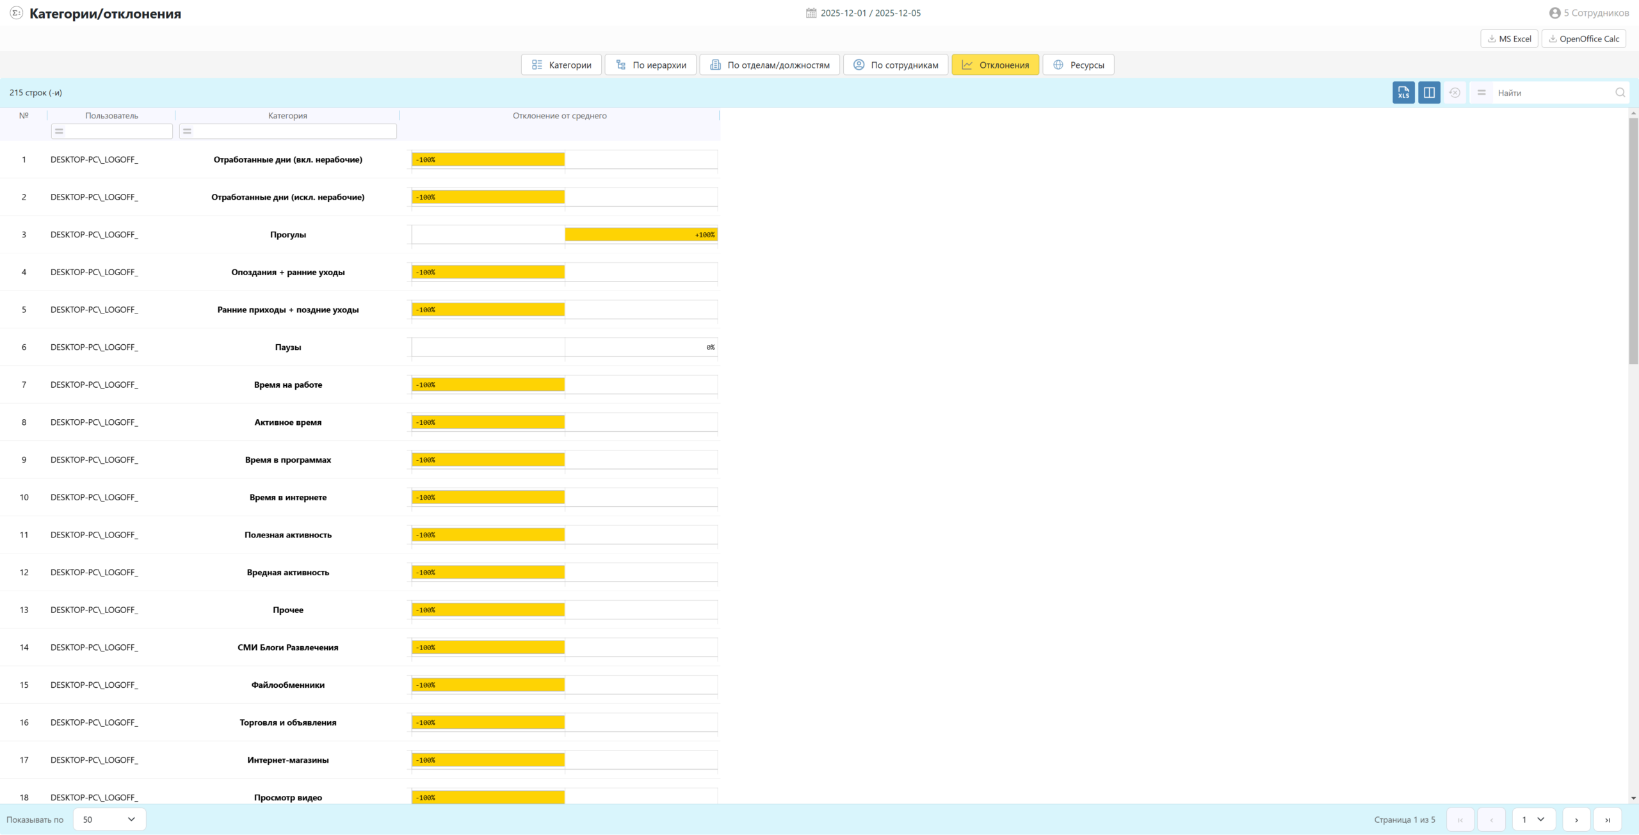Image resolution: width=1639 pixels, height=835 pixels.
Task: Click the reset filters icon
Action: point(1455,93)
